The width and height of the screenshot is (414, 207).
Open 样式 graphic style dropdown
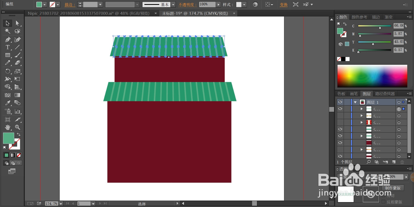244,5
